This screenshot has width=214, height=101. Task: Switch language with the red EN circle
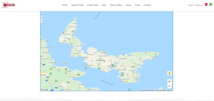tap(206, 4)
